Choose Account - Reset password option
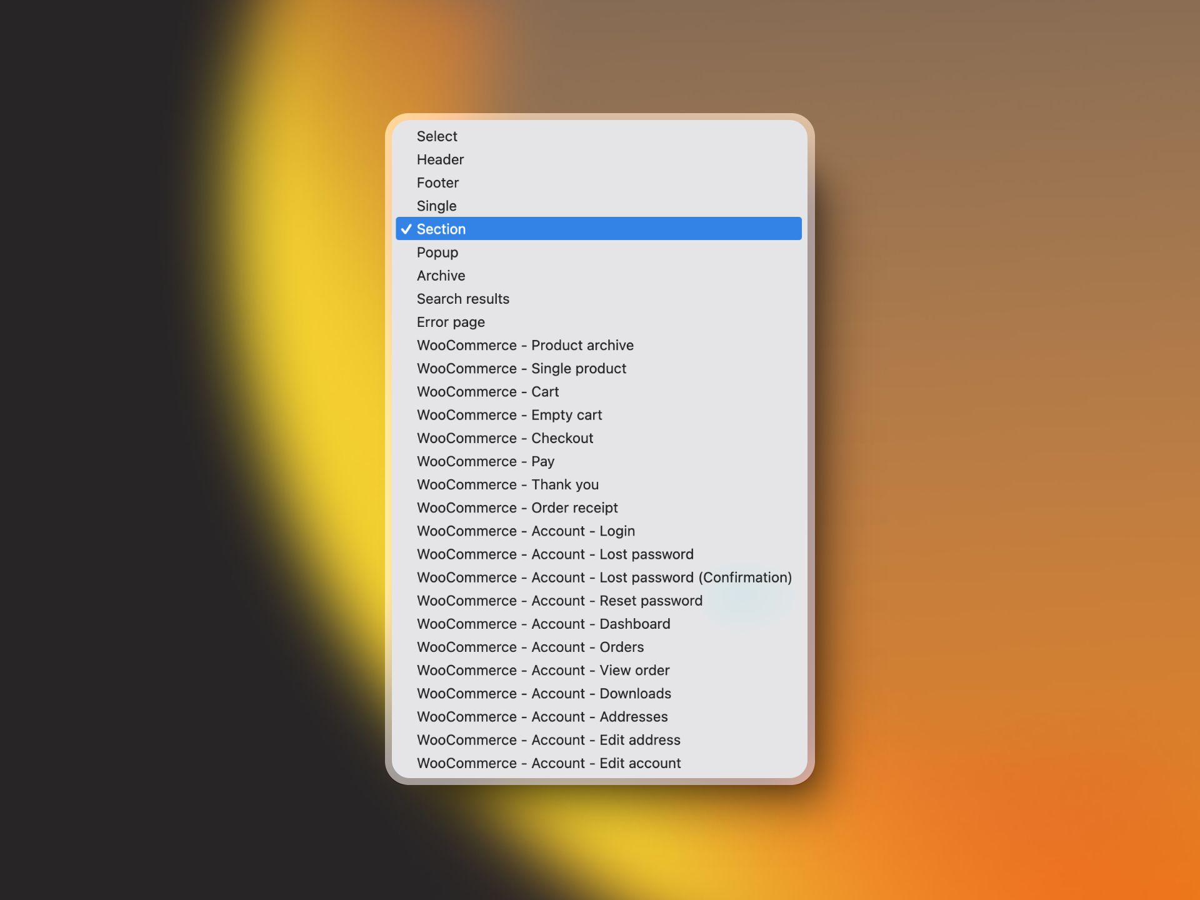Viewport: 1200px width, 900px height. pos(599,601)
